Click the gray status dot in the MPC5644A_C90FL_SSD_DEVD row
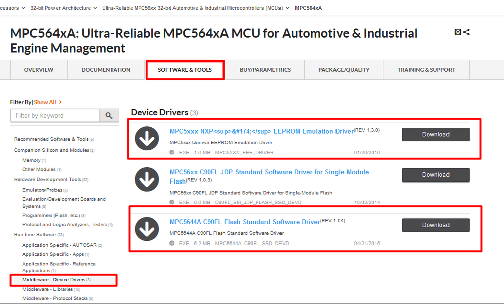This screenshot has width=504, height=304. [172, 244]
